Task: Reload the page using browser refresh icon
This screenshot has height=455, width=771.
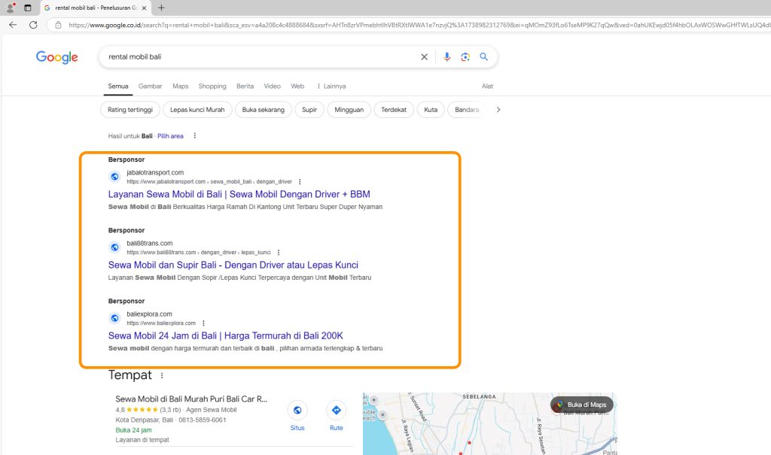Action: [33, 25]
